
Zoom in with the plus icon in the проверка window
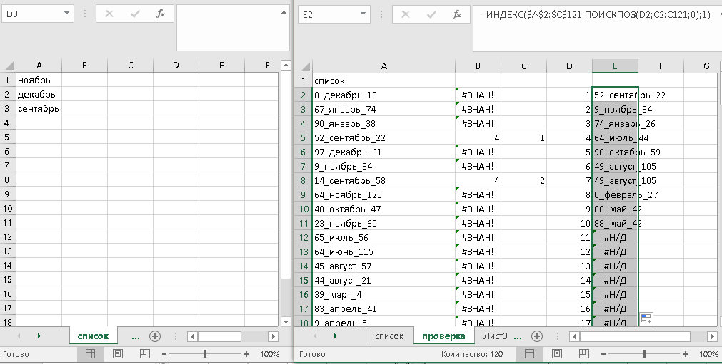point(683,354)
